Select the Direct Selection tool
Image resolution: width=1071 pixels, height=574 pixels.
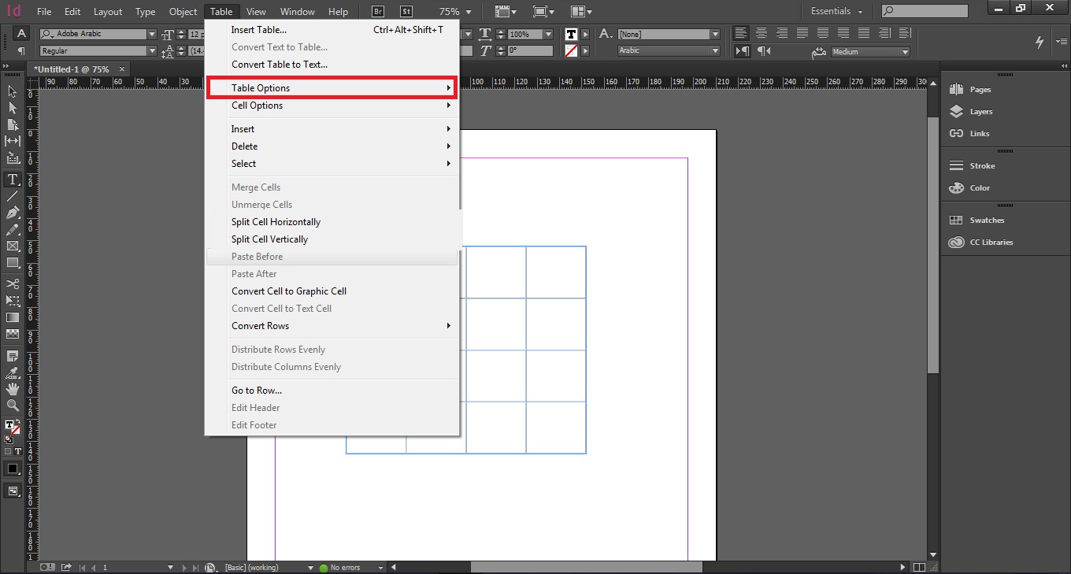12,108
